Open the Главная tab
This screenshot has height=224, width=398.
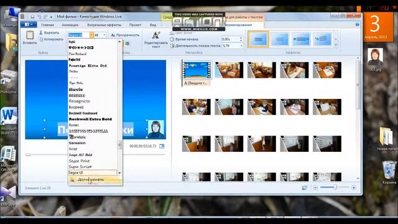click(47, 25)
